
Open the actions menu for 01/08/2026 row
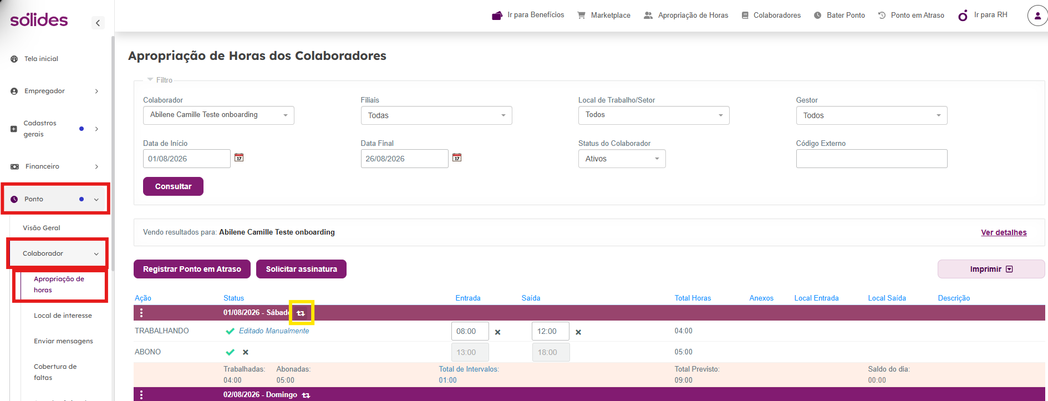(x=141, y=313)
